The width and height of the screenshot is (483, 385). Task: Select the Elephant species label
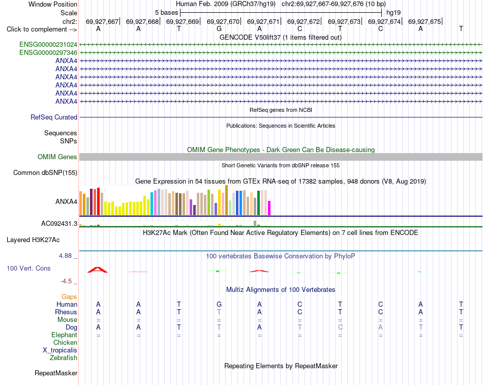(x=64, y=335)
